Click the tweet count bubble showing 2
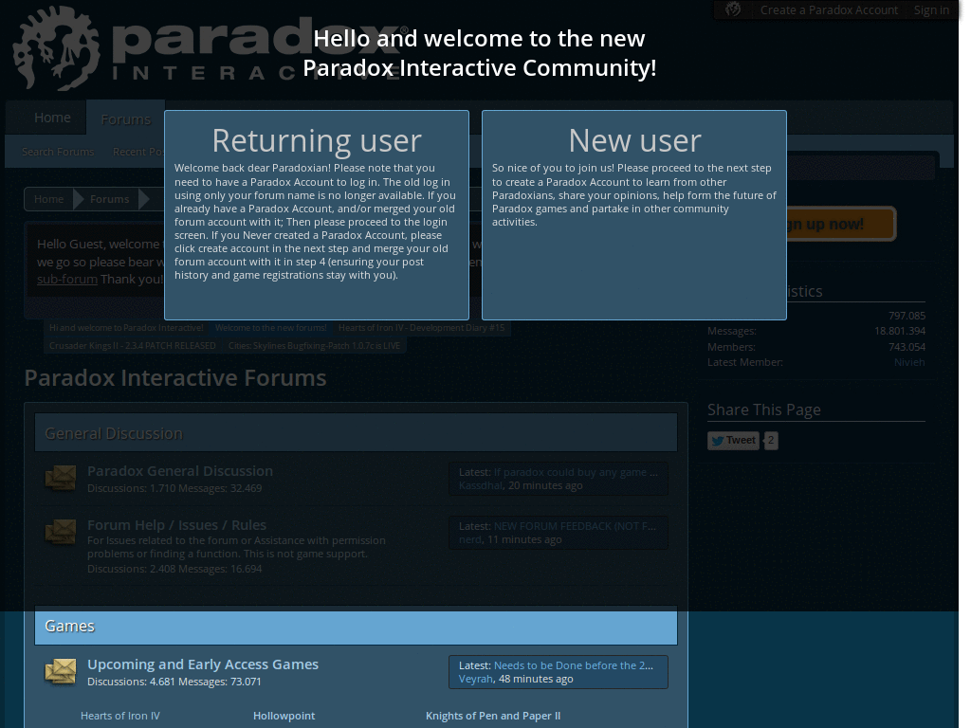 coord(770,440)
